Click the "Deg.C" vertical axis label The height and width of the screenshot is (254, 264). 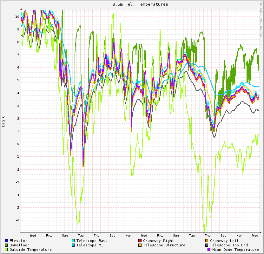pyautogui.click(x=3, y=121)
